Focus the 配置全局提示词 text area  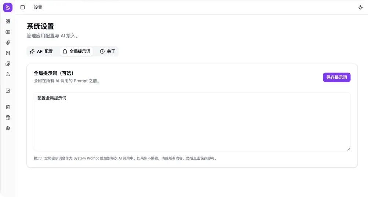coord(192,122)
